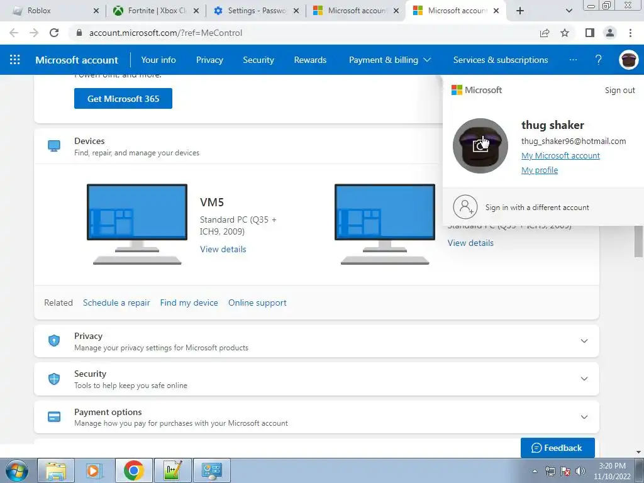Open Chrome three-dot menu
The image size is (644, 483).
click(630, 33)
